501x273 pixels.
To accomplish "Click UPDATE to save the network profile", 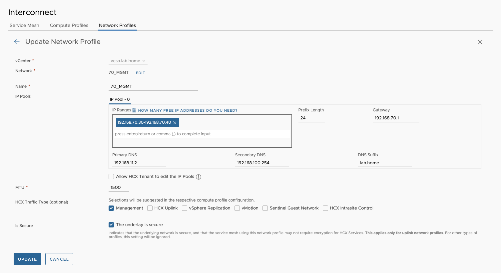I will [27, 259].
